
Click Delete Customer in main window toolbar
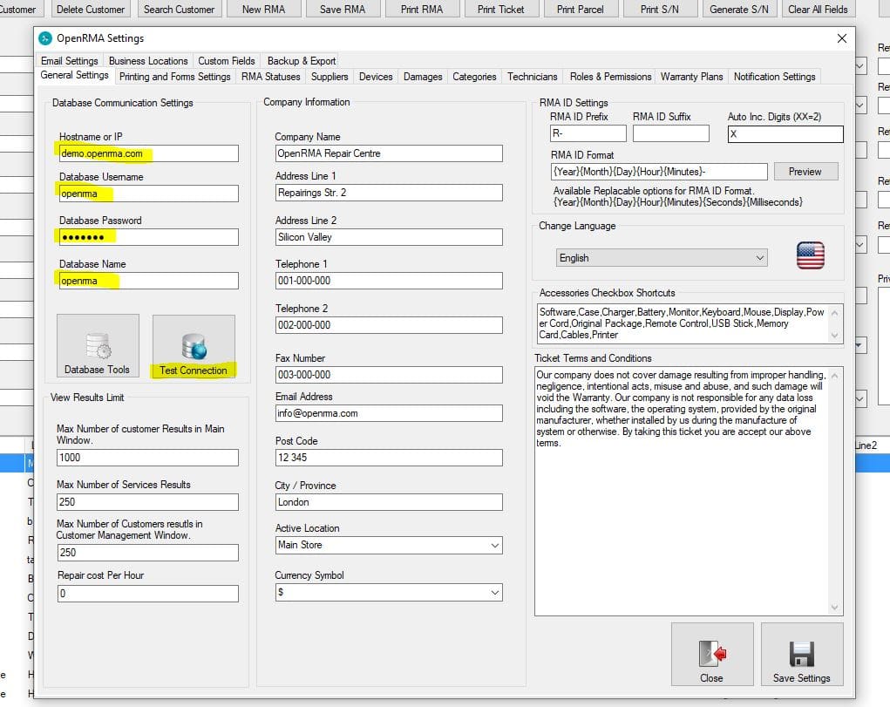91,9
